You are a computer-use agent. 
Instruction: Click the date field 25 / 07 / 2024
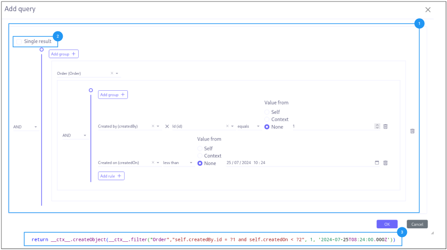[x=238, y=163]
